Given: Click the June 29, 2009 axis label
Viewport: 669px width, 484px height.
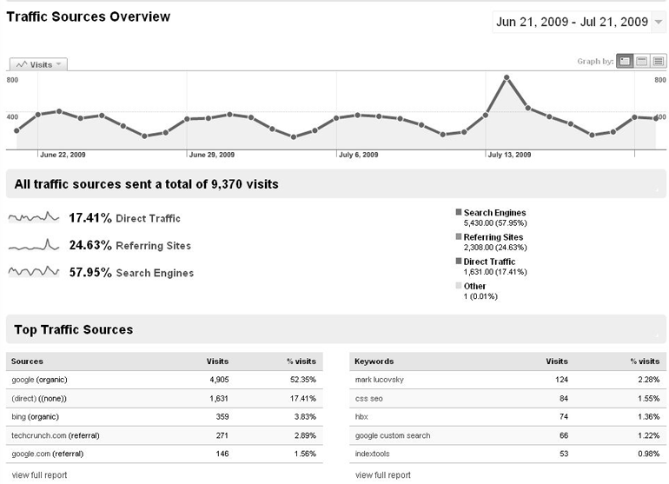Looking at the screenshot, I should tap(212, 155).
